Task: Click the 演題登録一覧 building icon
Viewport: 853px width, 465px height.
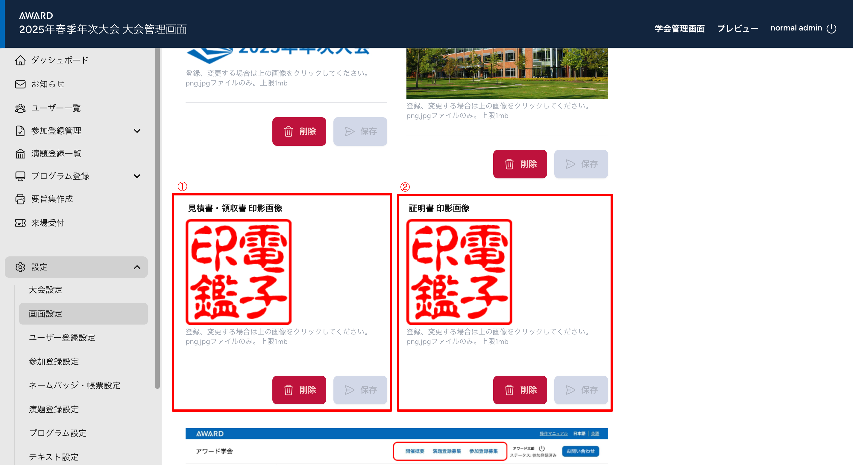Action: (20, 154)
